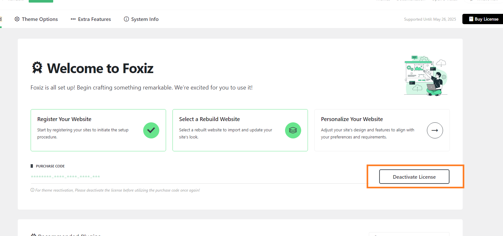Click the green layers icon in Select a Rebuild Website
Viewport: 503px width, 236px height.
pos(293,130)
